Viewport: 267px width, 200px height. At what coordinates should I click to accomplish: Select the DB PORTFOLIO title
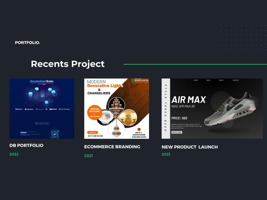tap(26, 145)
